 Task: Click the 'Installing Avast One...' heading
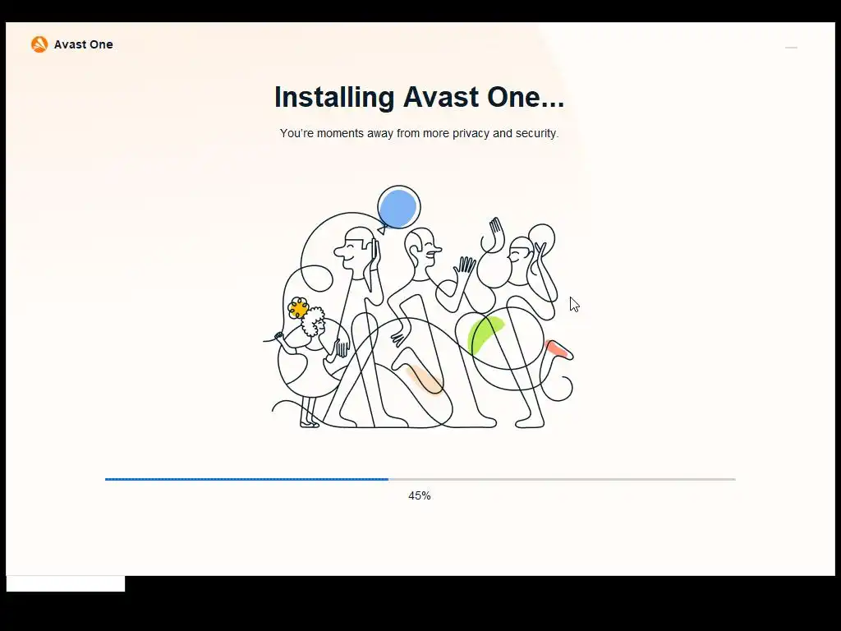(420, 97)
